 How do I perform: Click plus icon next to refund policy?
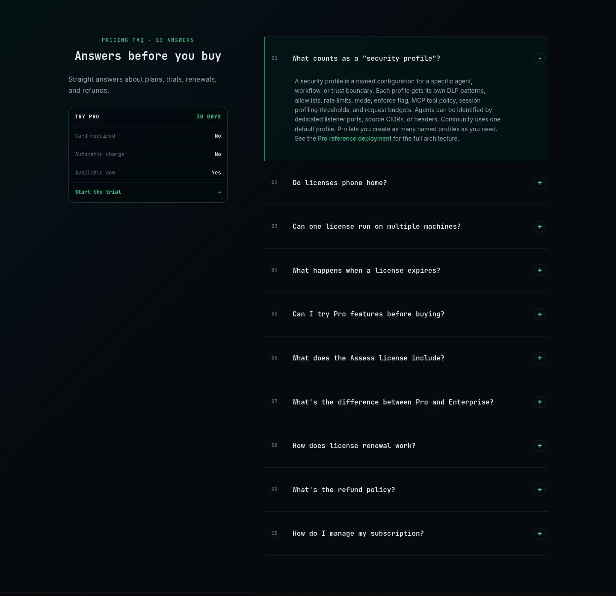540,490
